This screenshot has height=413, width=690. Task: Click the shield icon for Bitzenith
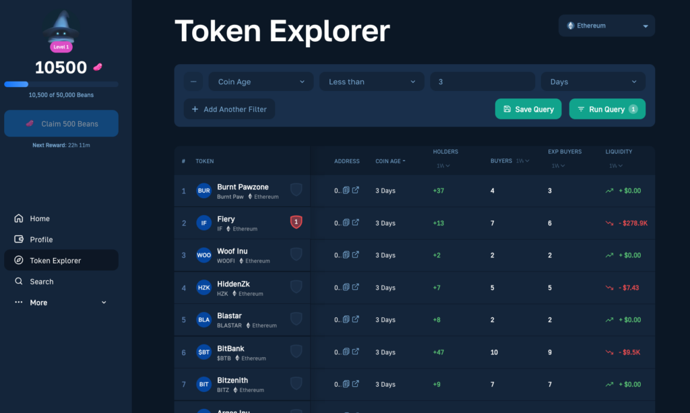[296, 383]
